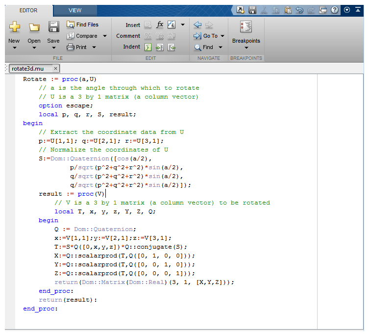Switch to the VIEW tab

coord(75,10)
